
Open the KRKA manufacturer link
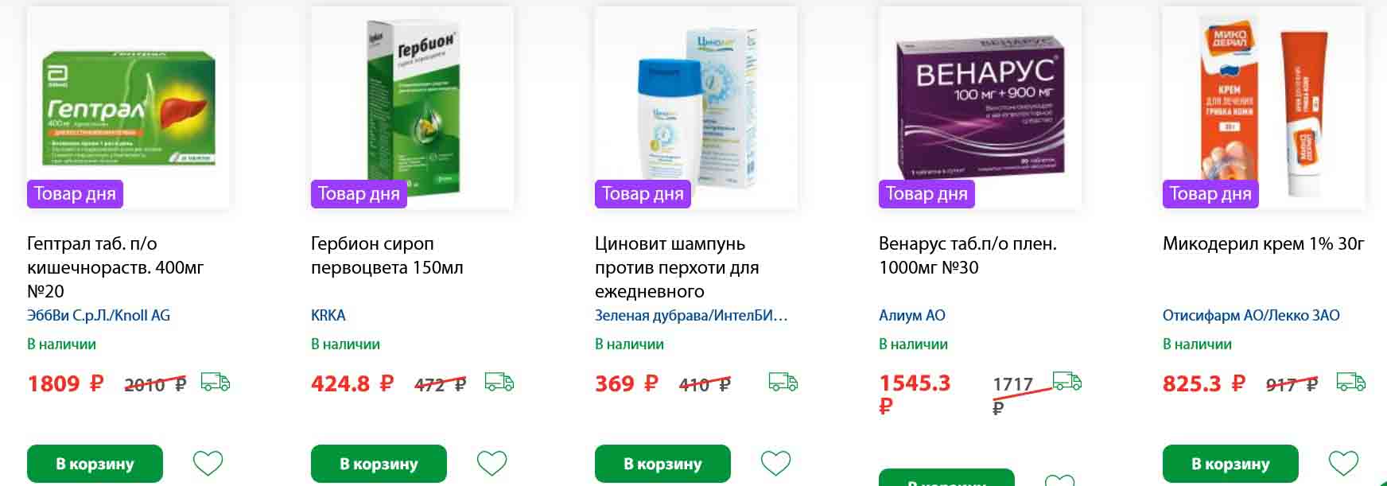[x=328, y=315]
